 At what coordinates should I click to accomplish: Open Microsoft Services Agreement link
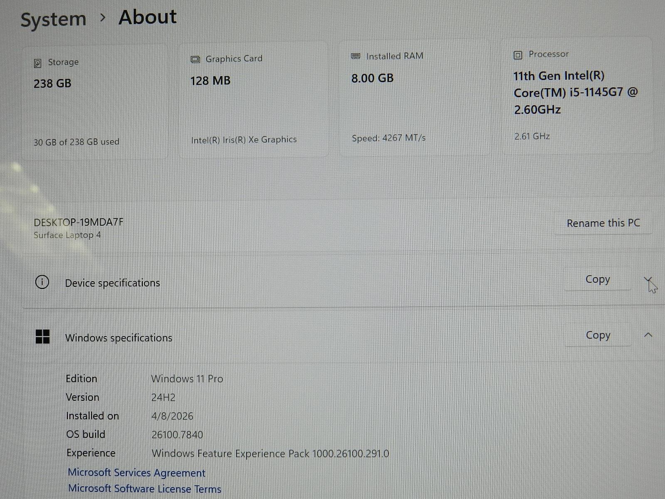[136, 473]
